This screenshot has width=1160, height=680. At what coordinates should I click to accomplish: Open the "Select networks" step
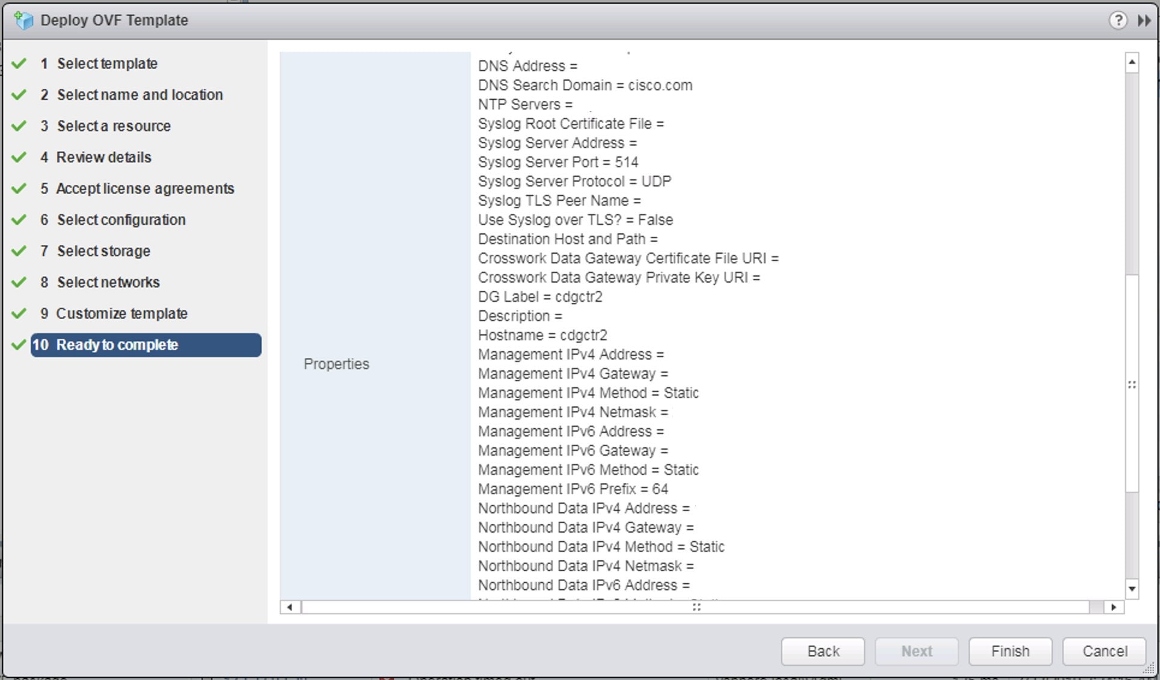pyautogui.click(x=108, y=282)
